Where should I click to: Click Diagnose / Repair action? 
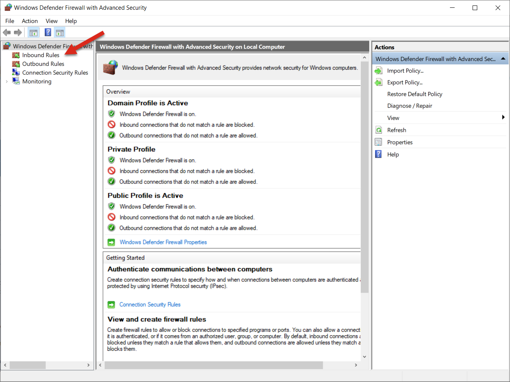click(x=410, y=106)
